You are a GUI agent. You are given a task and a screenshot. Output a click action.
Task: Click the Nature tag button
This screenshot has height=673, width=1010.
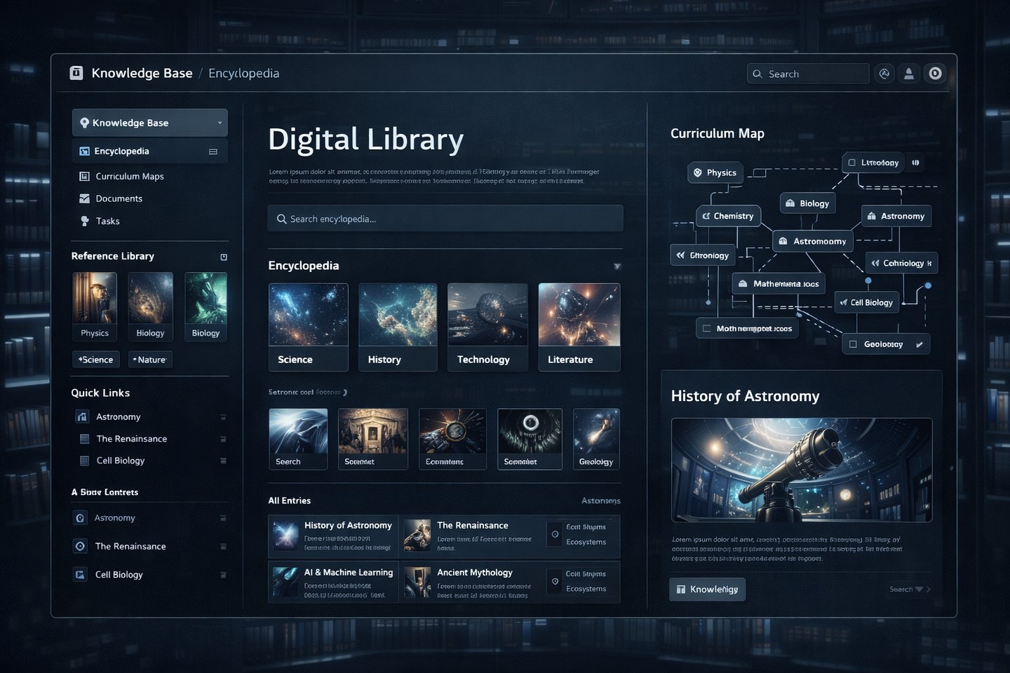coord(150,360)
